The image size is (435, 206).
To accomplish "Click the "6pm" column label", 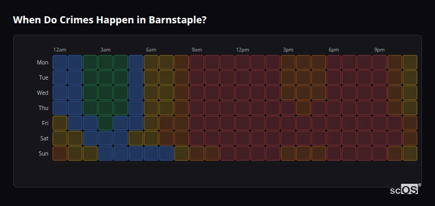I will (x=334, y=50).
